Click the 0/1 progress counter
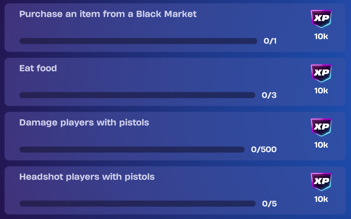 (x=270, y=41)
